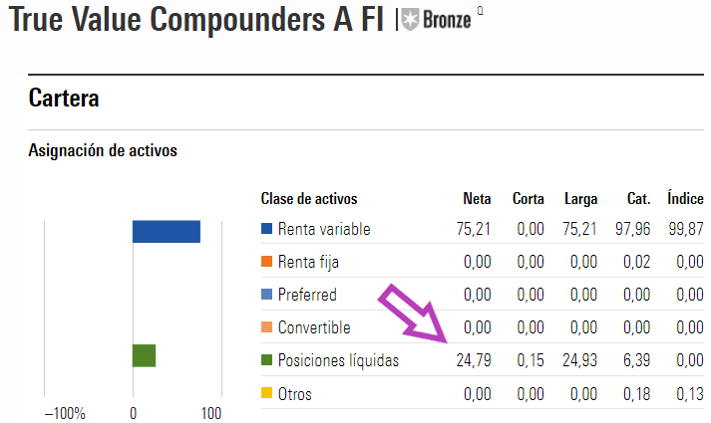
Task: Click the Preferred light blue legend square
Action: [x=266, y=295]
